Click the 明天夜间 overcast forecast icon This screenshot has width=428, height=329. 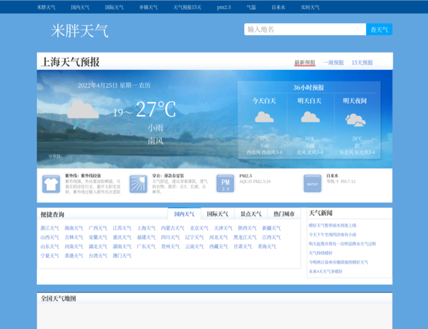(x=356, y=120)
